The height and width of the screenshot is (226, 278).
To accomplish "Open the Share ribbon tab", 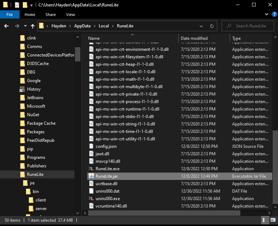I will coord(50,15).
